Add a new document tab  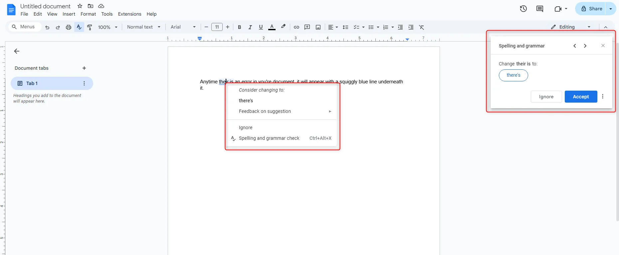[84, 68]
